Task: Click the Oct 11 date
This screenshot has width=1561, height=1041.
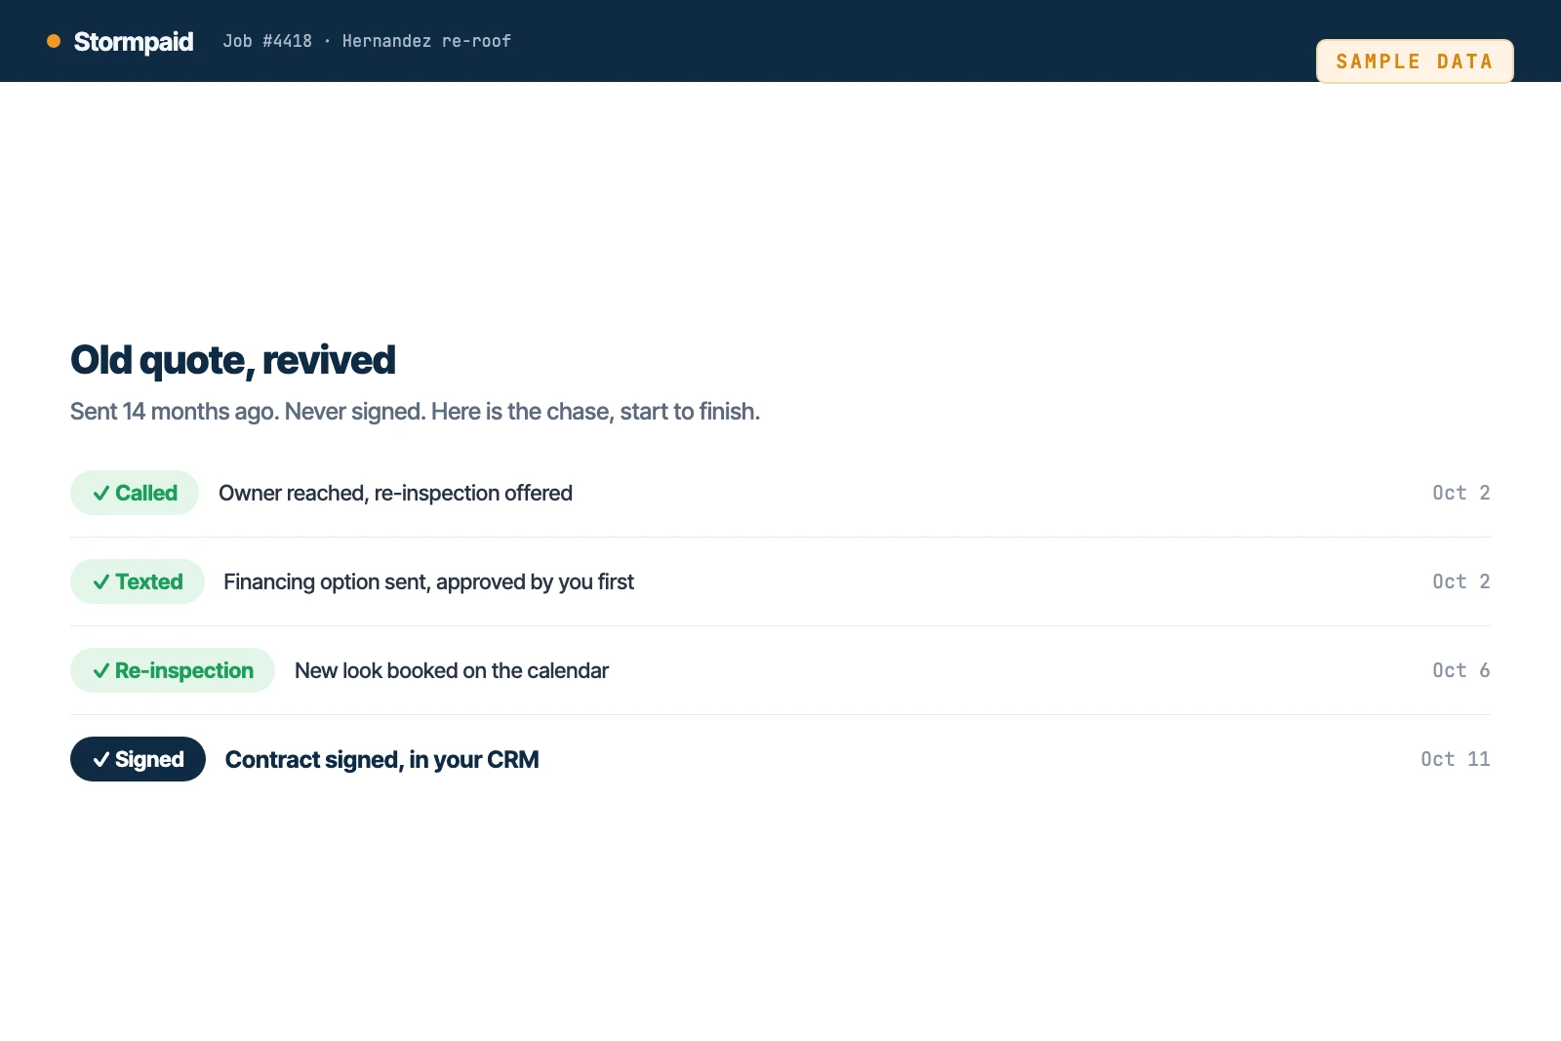Action: pos(1455,759)
